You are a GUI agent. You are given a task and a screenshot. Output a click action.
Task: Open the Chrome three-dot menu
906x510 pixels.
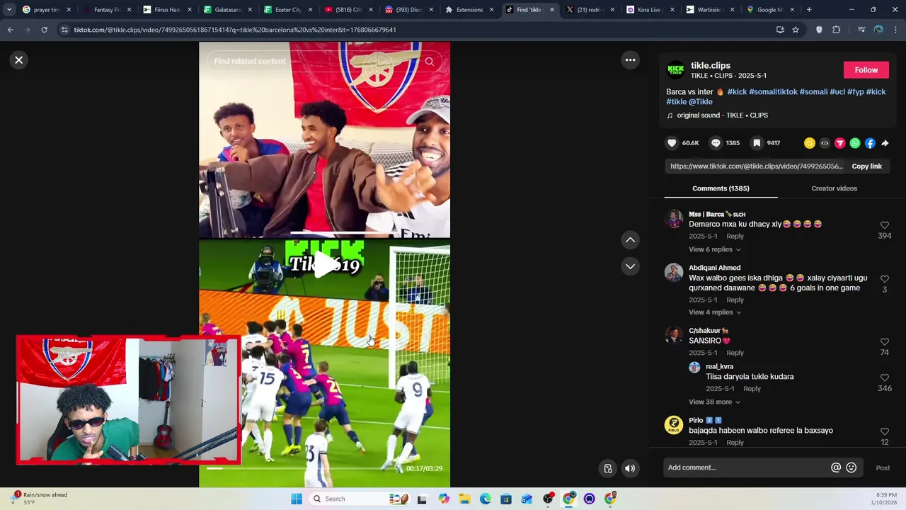tap(896, 30)
